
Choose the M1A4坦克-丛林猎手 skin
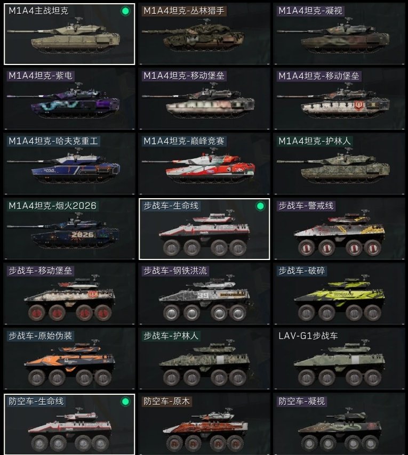tap(204, 34)
